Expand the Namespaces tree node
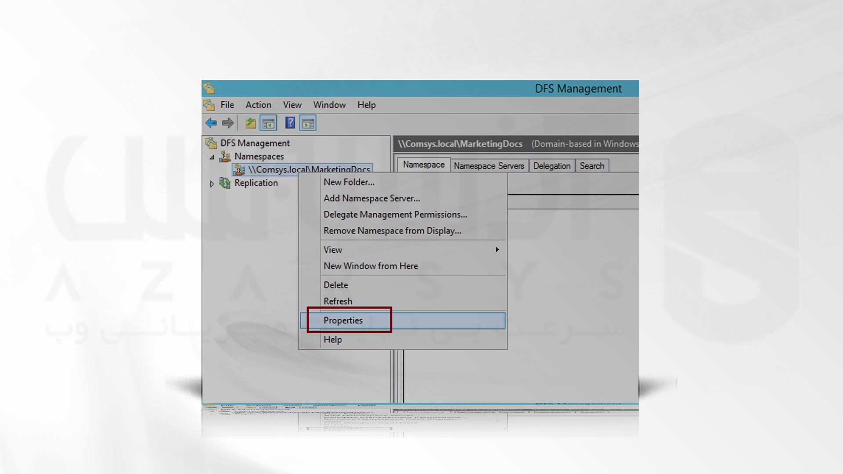 pos(215,156)
